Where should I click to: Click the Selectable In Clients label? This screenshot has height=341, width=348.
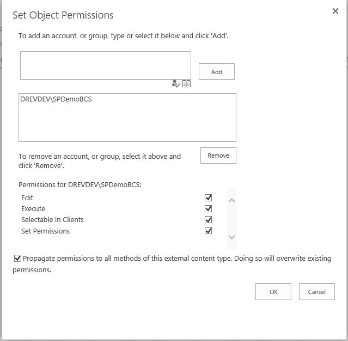[x=52, y=220]
